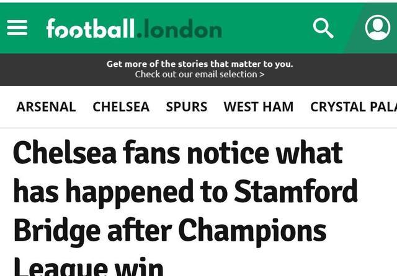397x276 pixels.
Task: Click the word "Stamford" in the headline
Action: tap(295, 191)
